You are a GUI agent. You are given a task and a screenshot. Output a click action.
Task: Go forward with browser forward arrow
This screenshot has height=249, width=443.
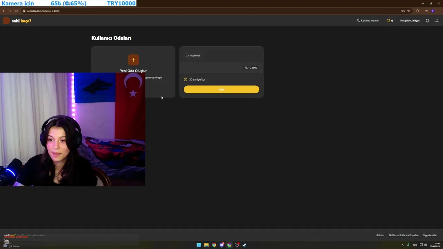tap(10, 11)
